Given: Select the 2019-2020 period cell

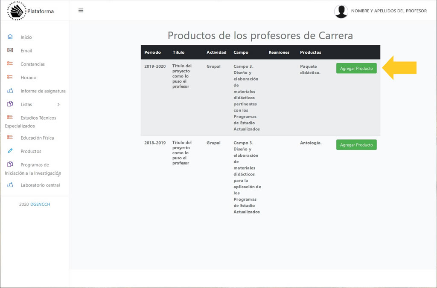Looking at the screenshot, I should (155, 66).
